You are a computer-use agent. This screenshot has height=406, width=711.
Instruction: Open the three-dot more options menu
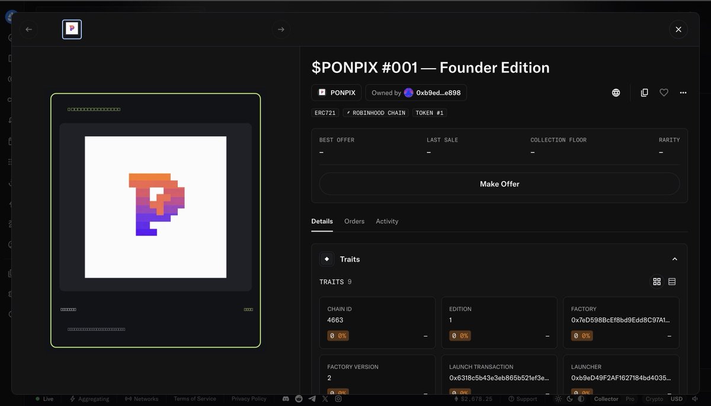click(x=683, y=92)
